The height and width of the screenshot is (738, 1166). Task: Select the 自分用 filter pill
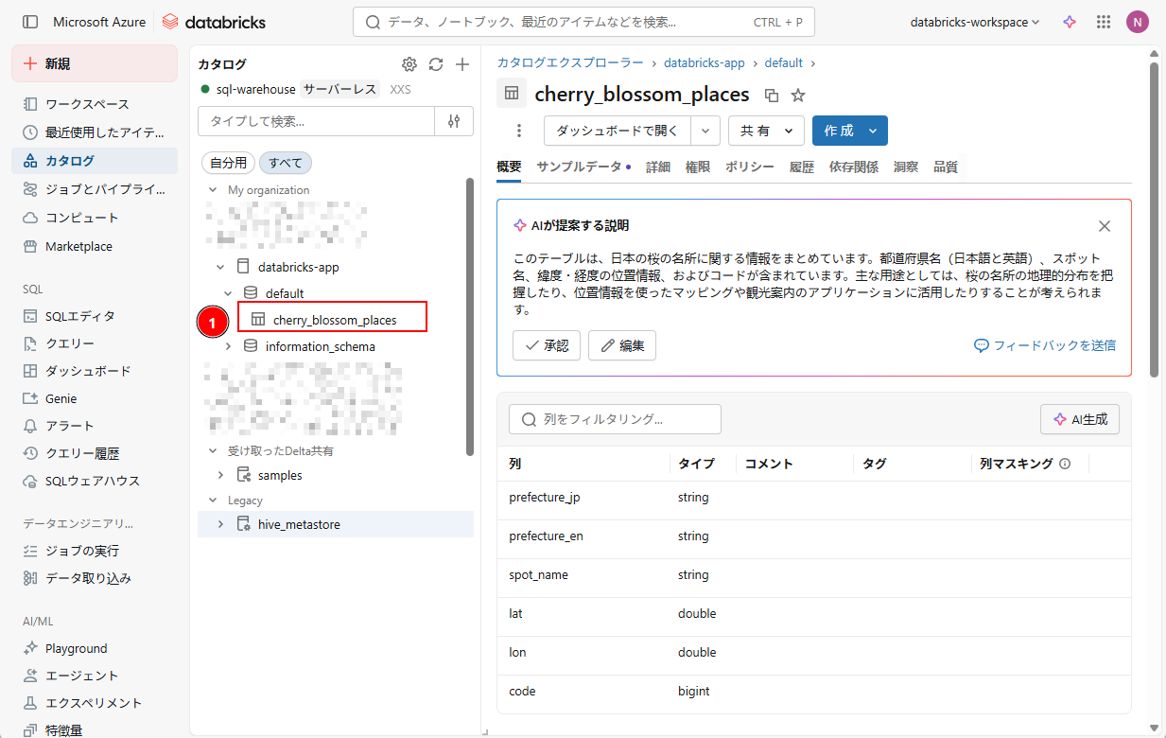click(x=228, y=163)
